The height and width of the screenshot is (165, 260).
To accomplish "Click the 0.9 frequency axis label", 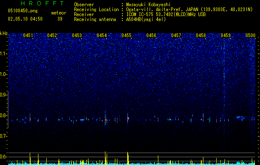I will click(x=4, y=95).
